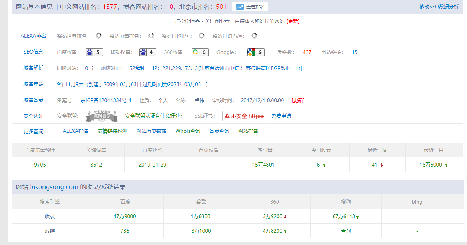Click the 查看排名 chart button
467x245 pixels.
point(250,7)
